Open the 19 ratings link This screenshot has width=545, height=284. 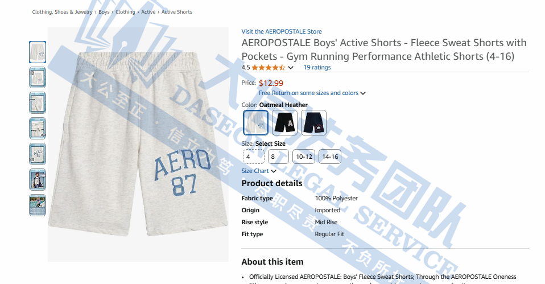click(317, 67)
